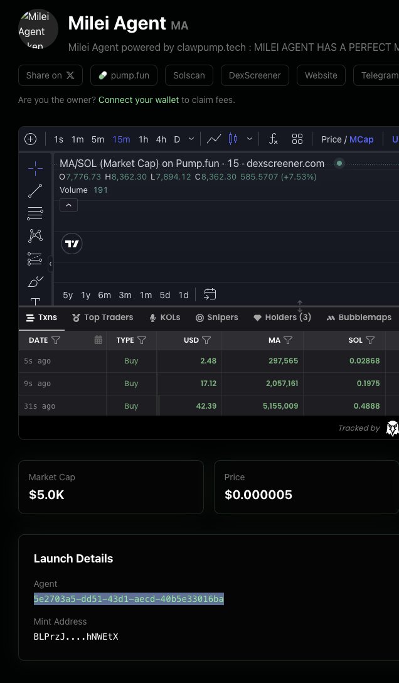Viewport: 399px width, 683px height.
Task: Click Connect your wallet link
Action: (139, 100)
